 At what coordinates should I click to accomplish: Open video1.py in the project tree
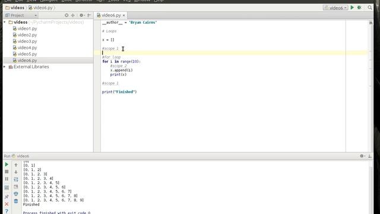[x=27, y=29]
